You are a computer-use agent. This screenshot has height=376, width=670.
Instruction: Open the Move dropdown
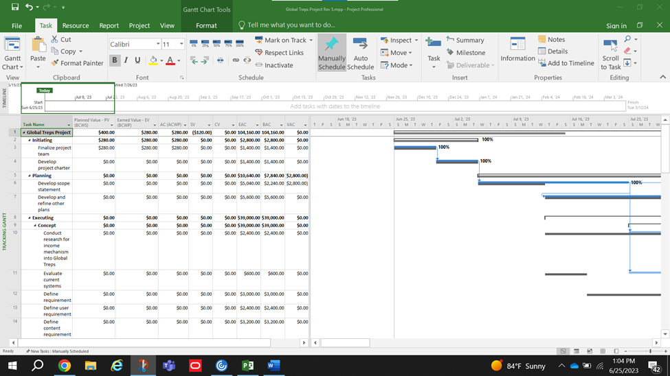(x=396, y=53)
